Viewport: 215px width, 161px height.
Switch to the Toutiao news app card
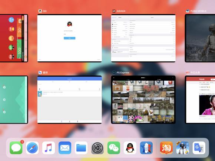point(200,100)
